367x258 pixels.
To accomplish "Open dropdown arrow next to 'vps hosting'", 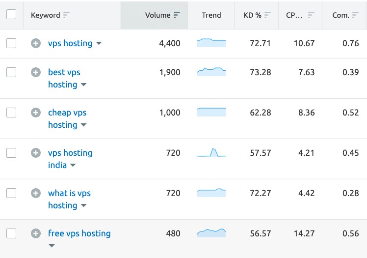I will [99, 43].
